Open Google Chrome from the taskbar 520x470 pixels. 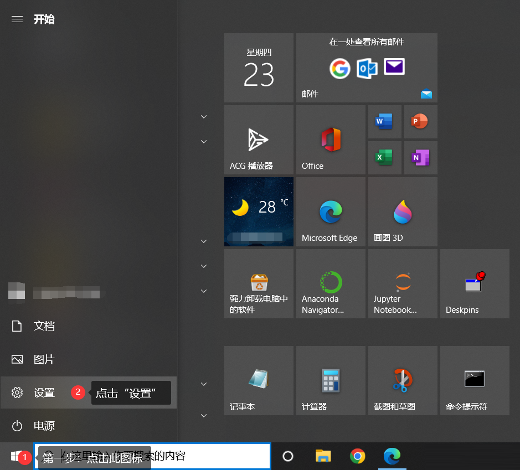(x=358, y=456)
